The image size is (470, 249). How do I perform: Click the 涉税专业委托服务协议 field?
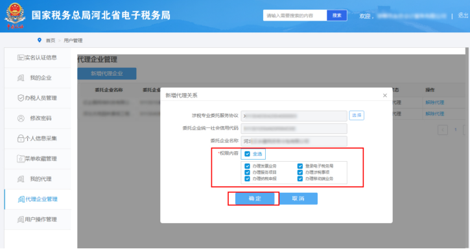[x=294, y=116]
